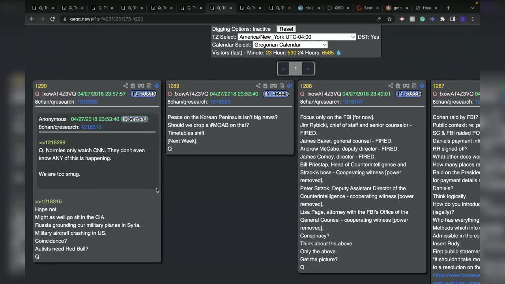Click post number 1288

(306, 86)
